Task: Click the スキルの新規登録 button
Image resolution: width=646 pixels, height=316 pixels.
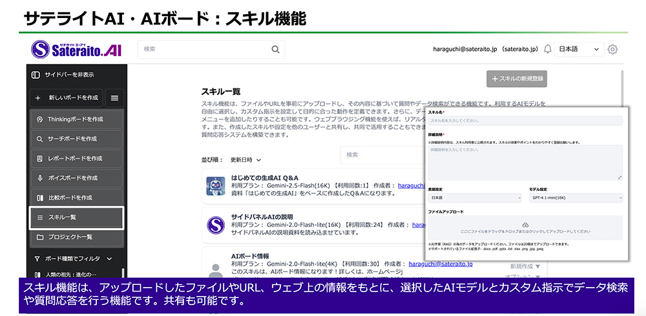Action: tap(517, 79)
